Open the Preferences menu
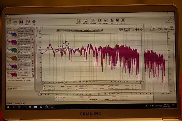The width and height of the screenshot is (182, 121). tap(15, 18)
